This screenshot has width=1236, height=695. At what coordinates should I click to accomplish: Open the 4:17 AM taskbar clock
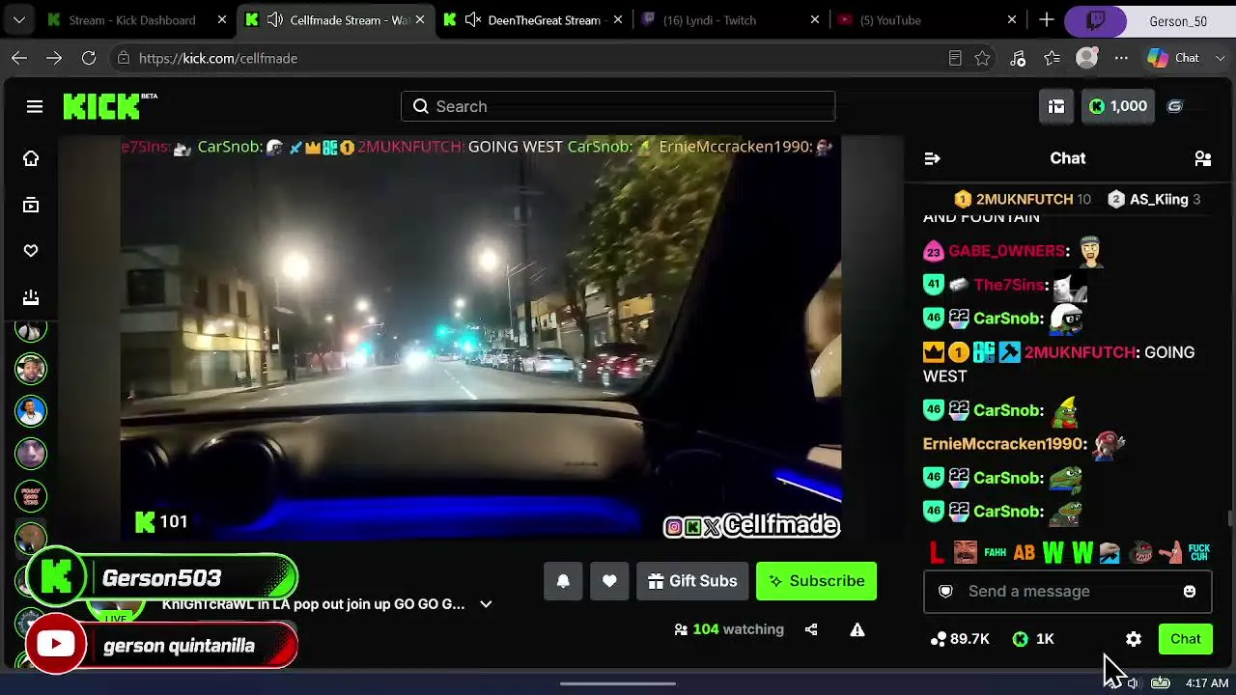1207,683
